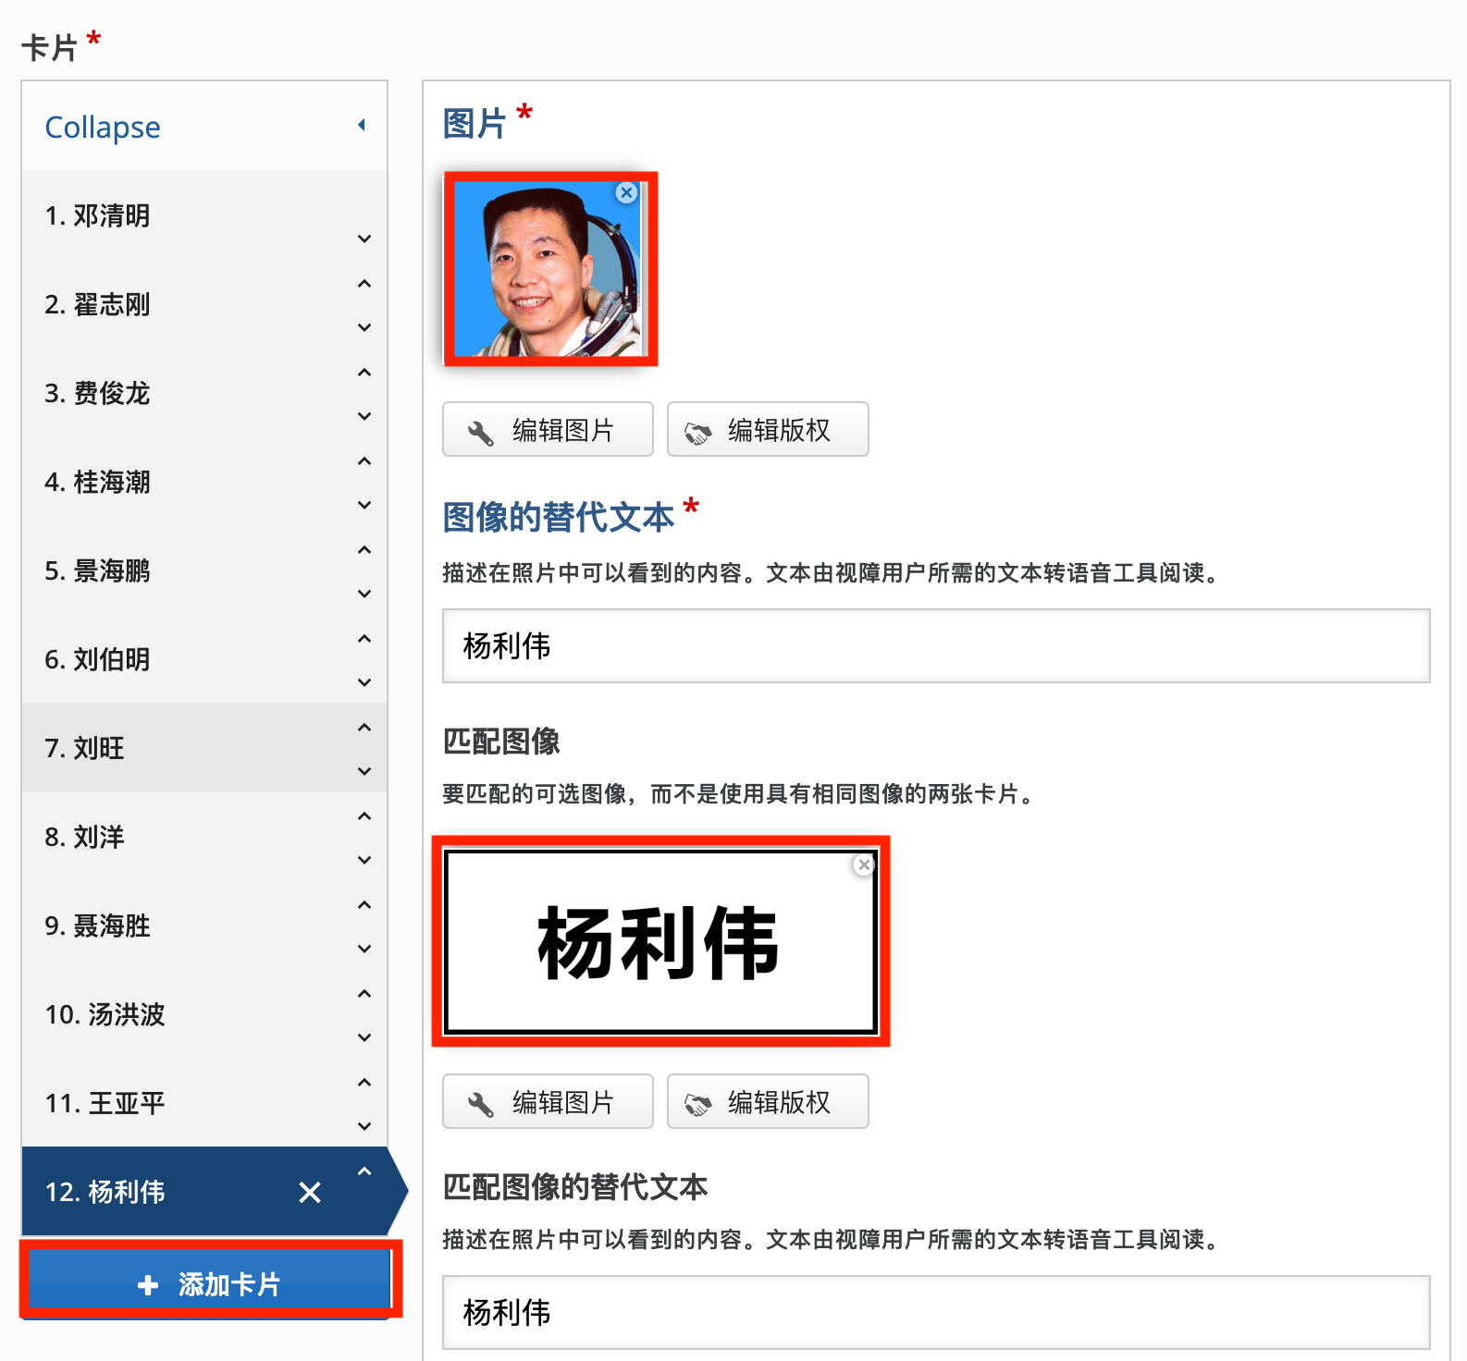
Task: Remove the astronaut photo with its X icon
Action: [626, 192]
